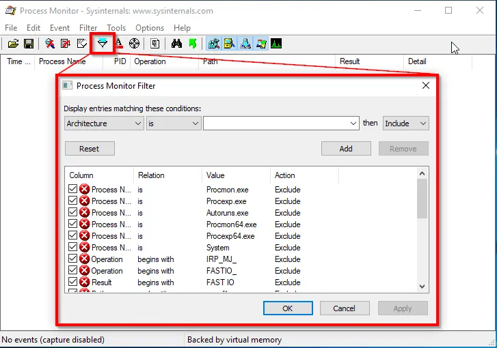
Task: Click the filter list vertical scrollbar
Action: (422, 232)
